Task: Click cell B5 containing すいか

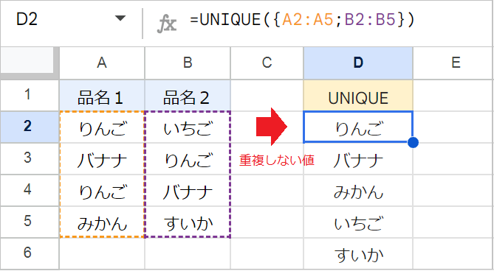Action: pos(188,222)
